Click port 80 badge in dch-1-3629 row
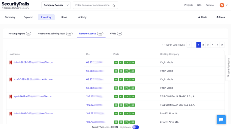This screenshot has height=129, width=231. 121,63
